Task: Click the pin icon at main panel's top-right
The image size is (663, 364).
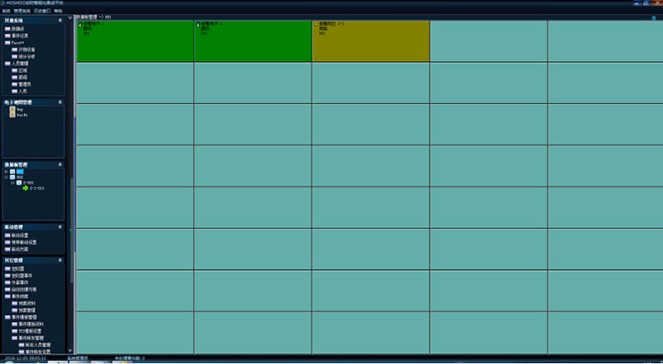Action: 653,16
